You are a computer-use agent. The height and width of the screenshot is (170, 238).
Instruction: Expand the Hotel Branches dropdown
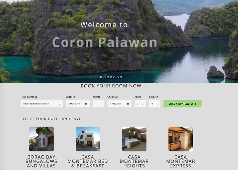(41, 104)
